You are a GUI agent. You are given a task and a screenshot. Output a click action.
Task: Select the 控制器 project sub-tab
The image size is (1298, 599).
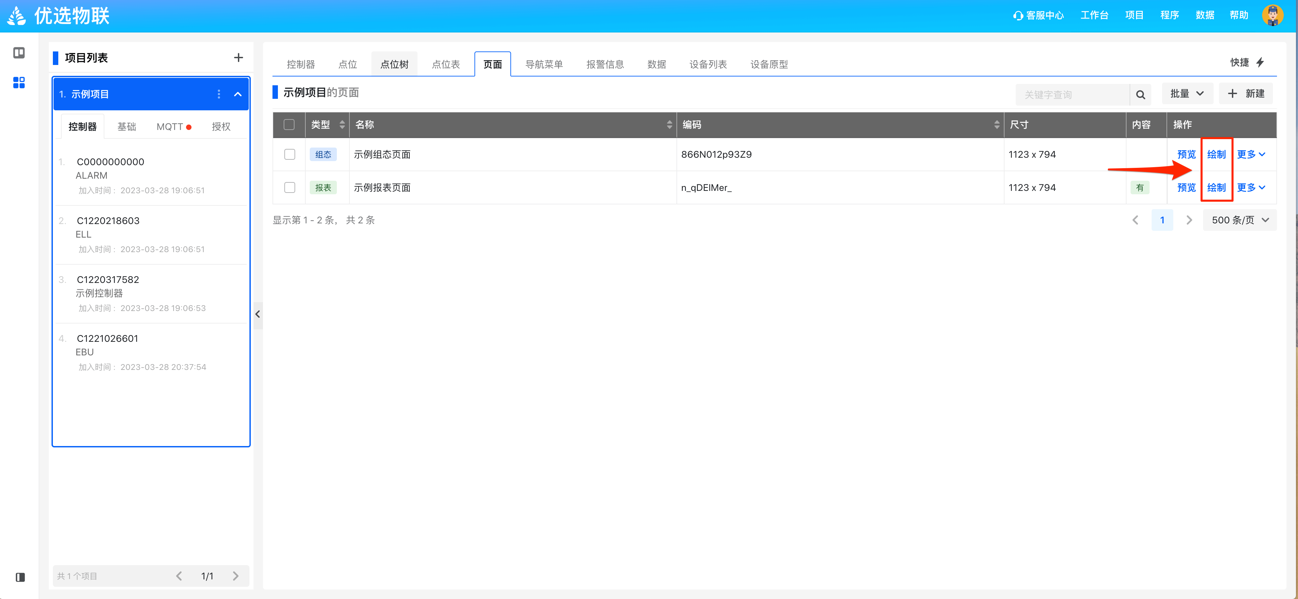coord(83,127)
